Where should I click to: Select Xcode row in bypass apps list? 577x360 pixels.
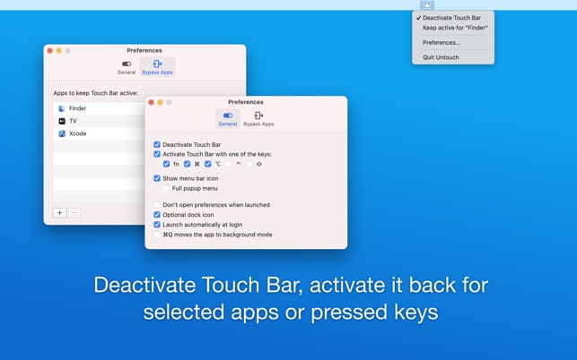pos(99,133)
